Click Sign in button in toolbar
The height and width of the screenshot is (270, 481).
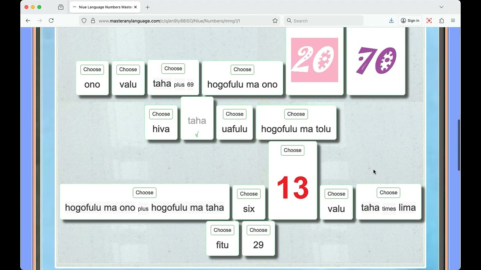tap(410, 21)
